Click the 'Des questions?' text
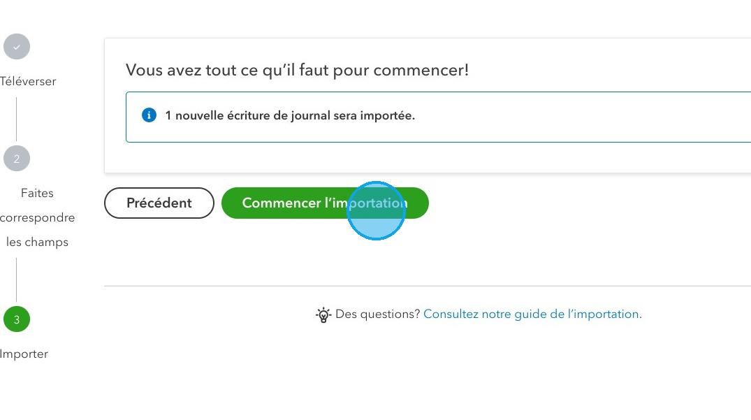 tap(377, 314)
